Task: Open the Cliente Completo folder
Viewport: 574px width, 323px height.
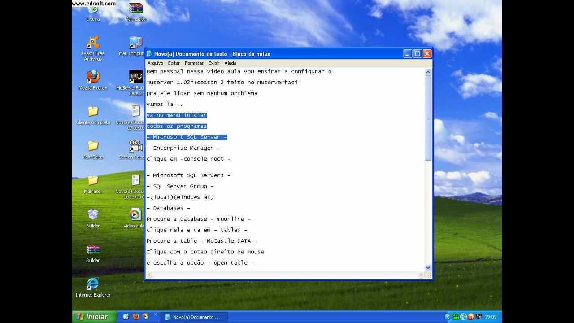Action: click(x=93, y=115)
